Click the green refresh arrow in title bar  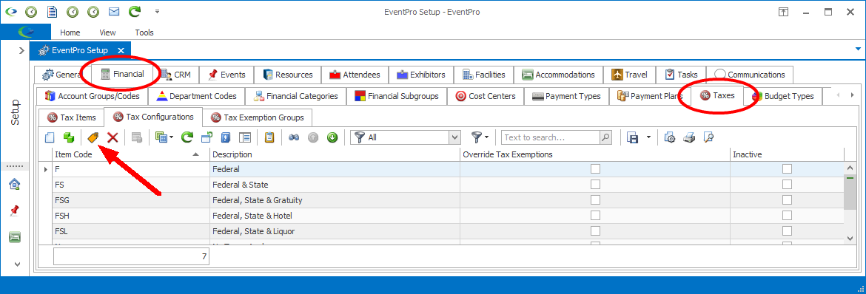(134, 12)
